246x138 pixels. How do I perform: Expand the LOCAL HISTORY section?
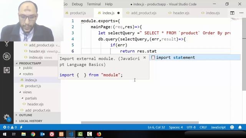[37, 121]
